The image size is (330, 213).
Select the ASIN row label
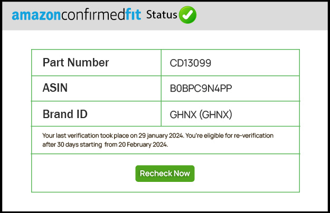[x=55, y=88]
